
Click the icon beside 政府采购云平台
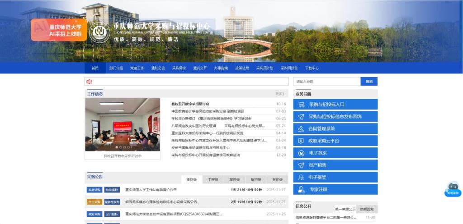pyautogui.click(x=301, y=141)
